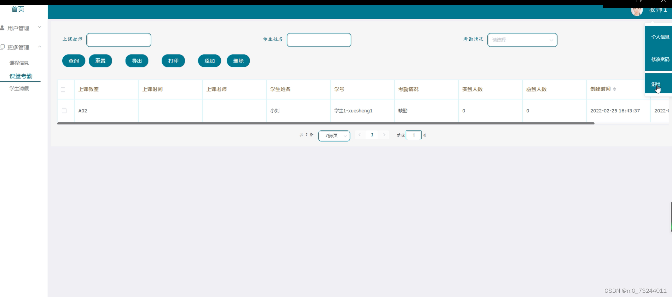This screenshot has width=672, height=297.
Task: Expand the 用户管理 menu chevron
Action: tap(40, 27)
